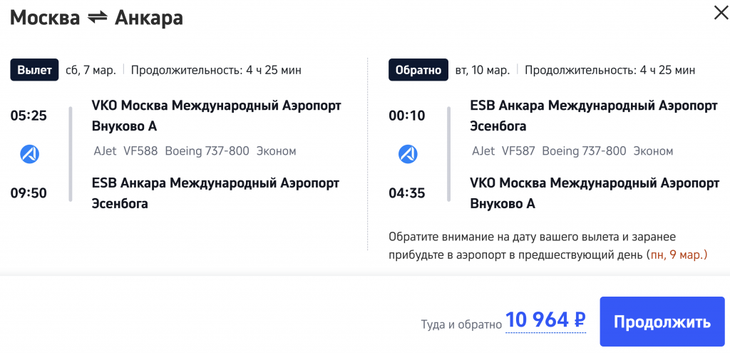Screen dimensions: 730x353
Task: Open the 10 964 ₽ price breakdown
Action: click(545, 321)
